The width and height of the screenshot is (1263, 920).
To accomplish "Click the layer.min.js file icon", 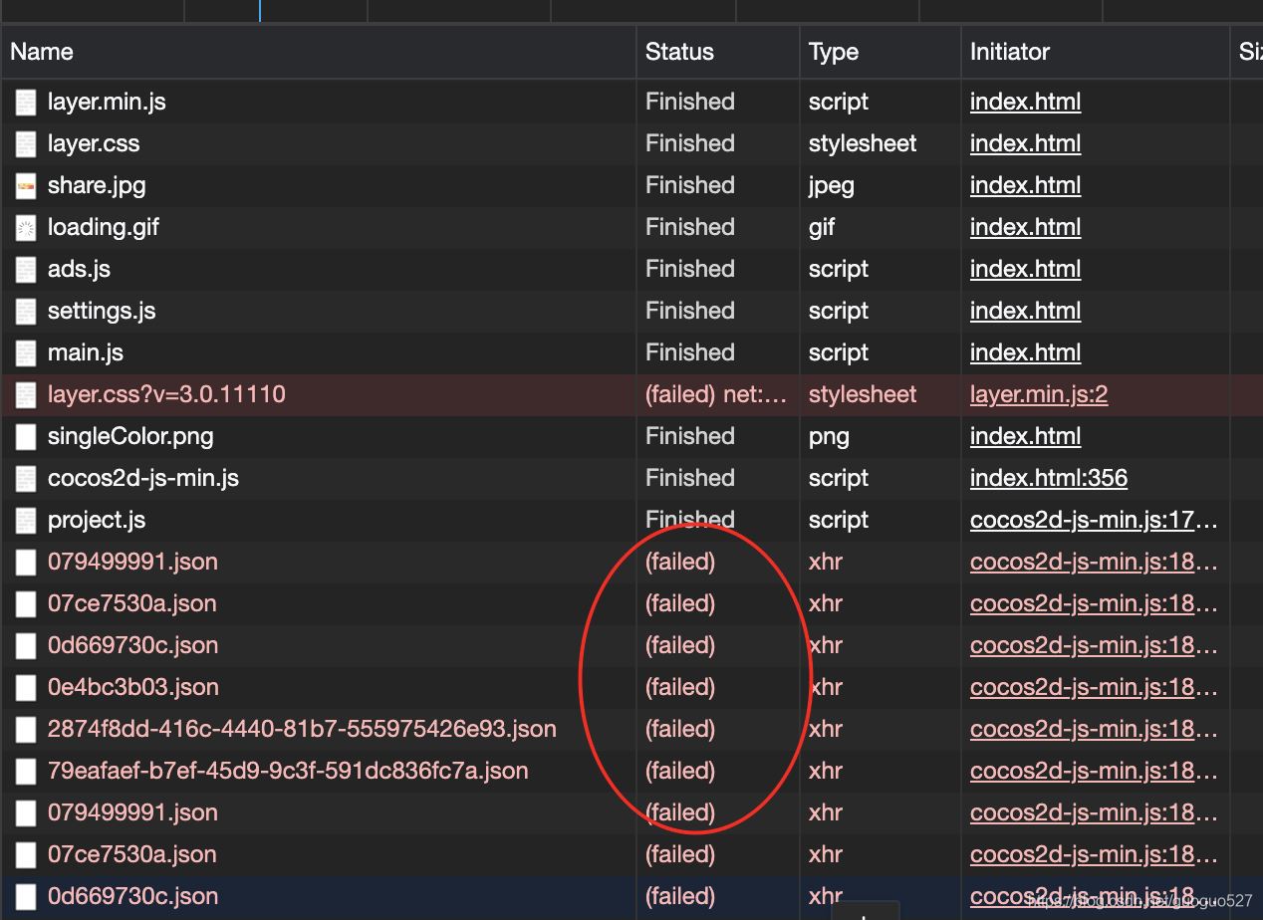I will [26, 103].
